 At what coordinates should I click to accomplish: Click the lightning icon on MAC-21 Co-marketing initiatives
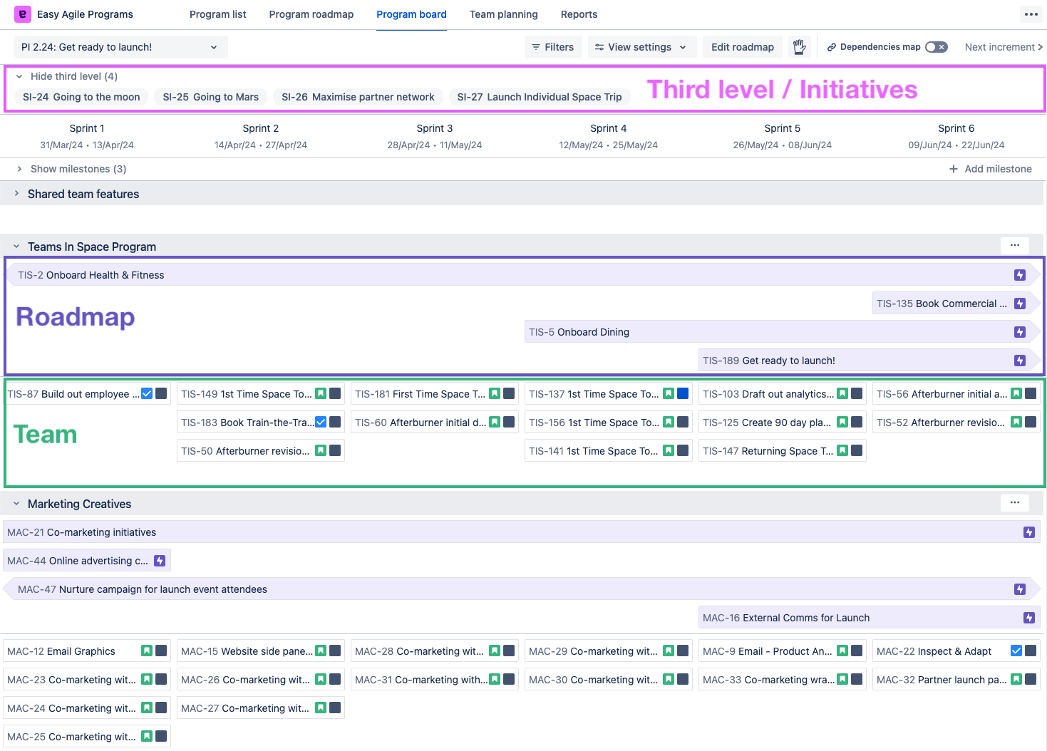1029,532
